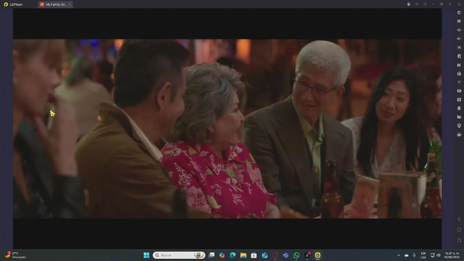Screen dimensions: 464x261
Task: Open Windows Start menu
Action: [x=146, y=255]
